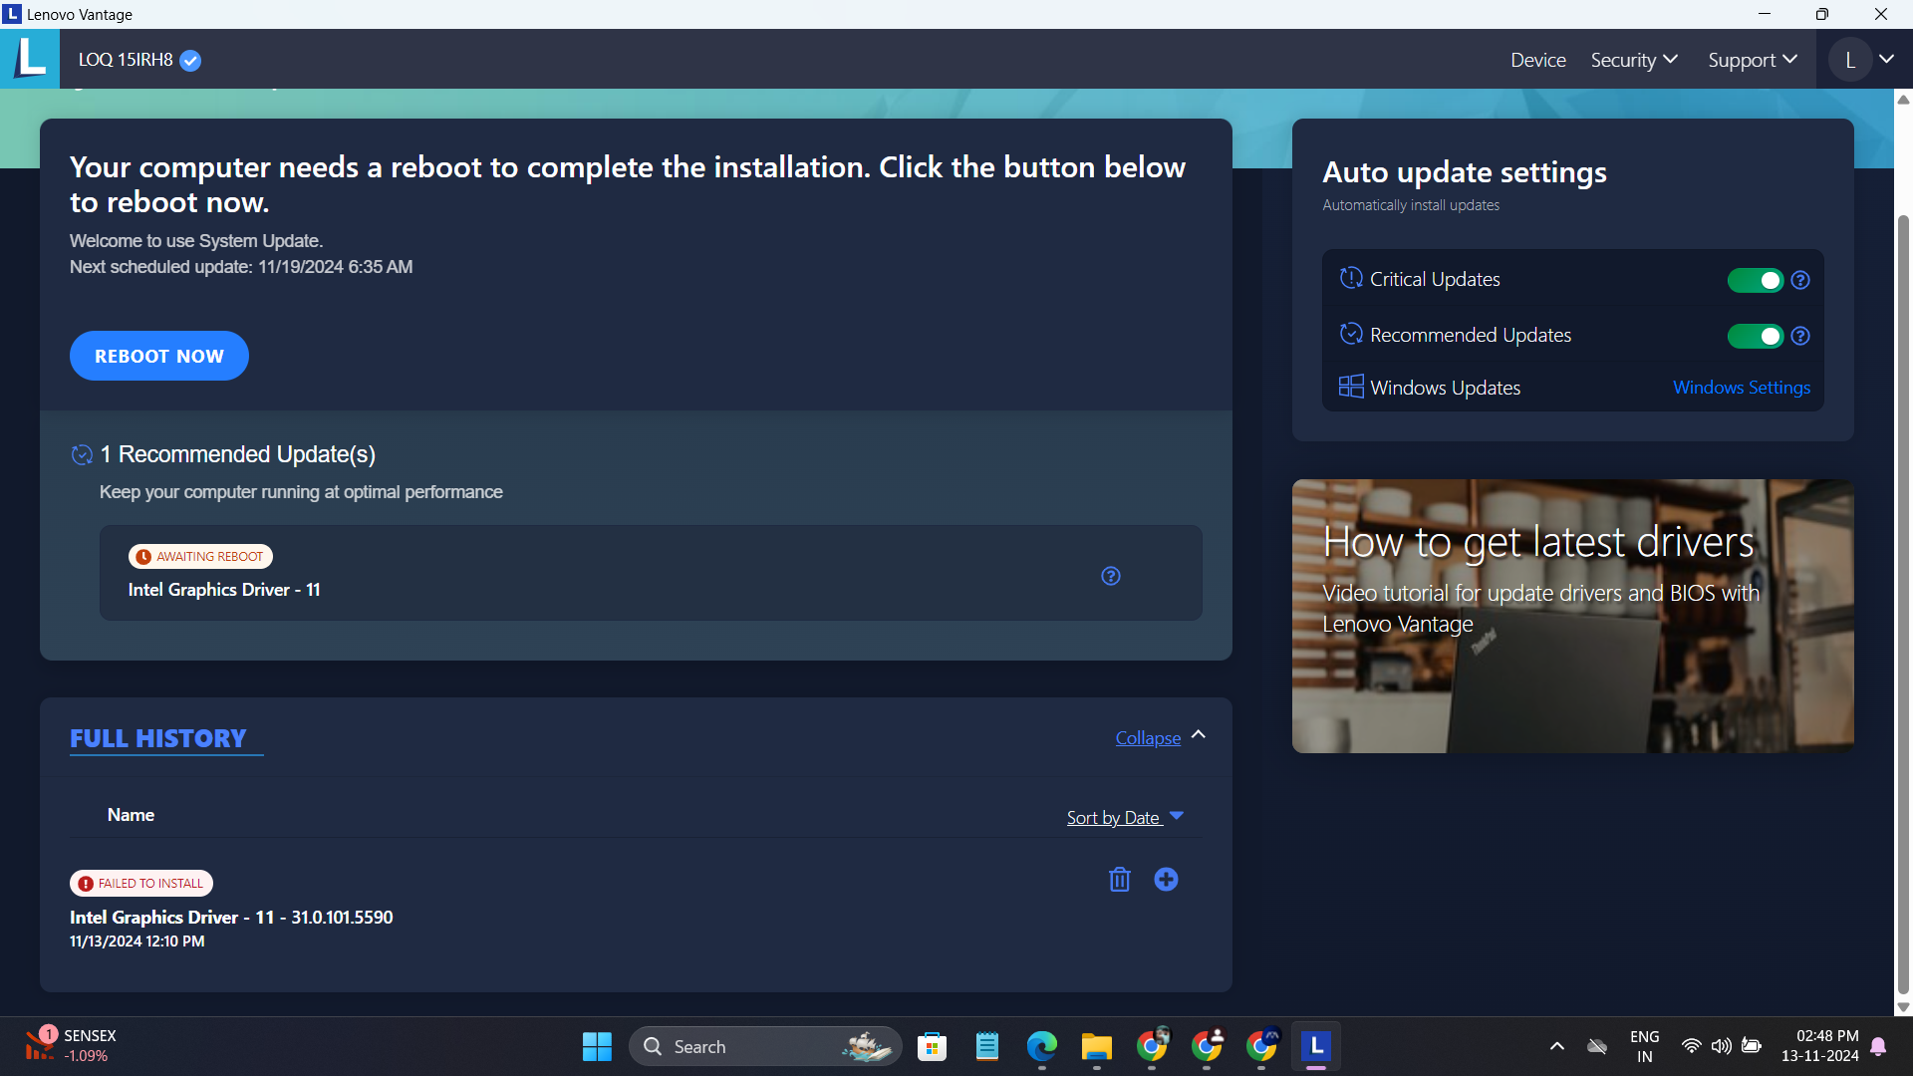1913x1076 pixels.
Task: Open help for Recommended Updates
Action: [1800, 336]
